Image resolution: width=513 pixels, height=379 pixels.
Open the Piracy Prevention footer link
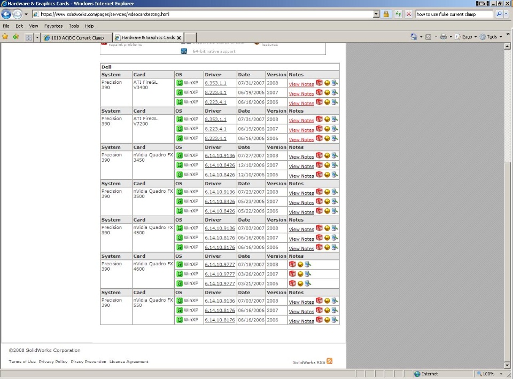pos(88,362)
